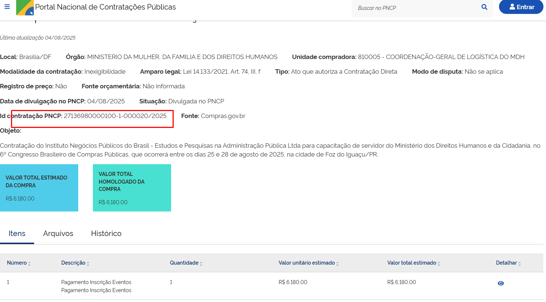Sort table by Descrição column

coord(88,264)
